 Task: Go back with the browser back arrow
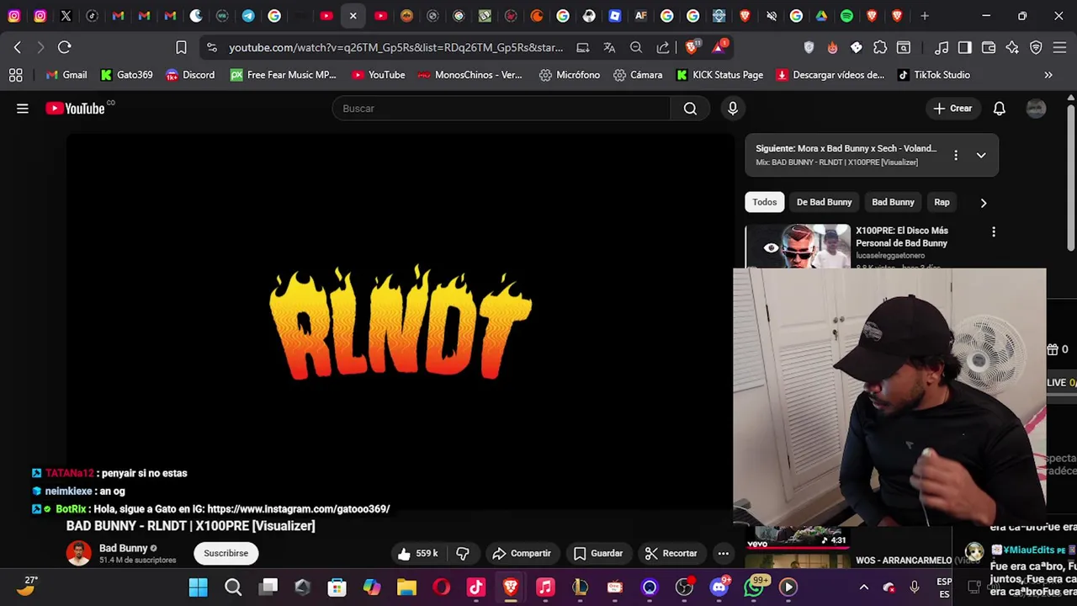pyautogui.click(x=18, y=47)
